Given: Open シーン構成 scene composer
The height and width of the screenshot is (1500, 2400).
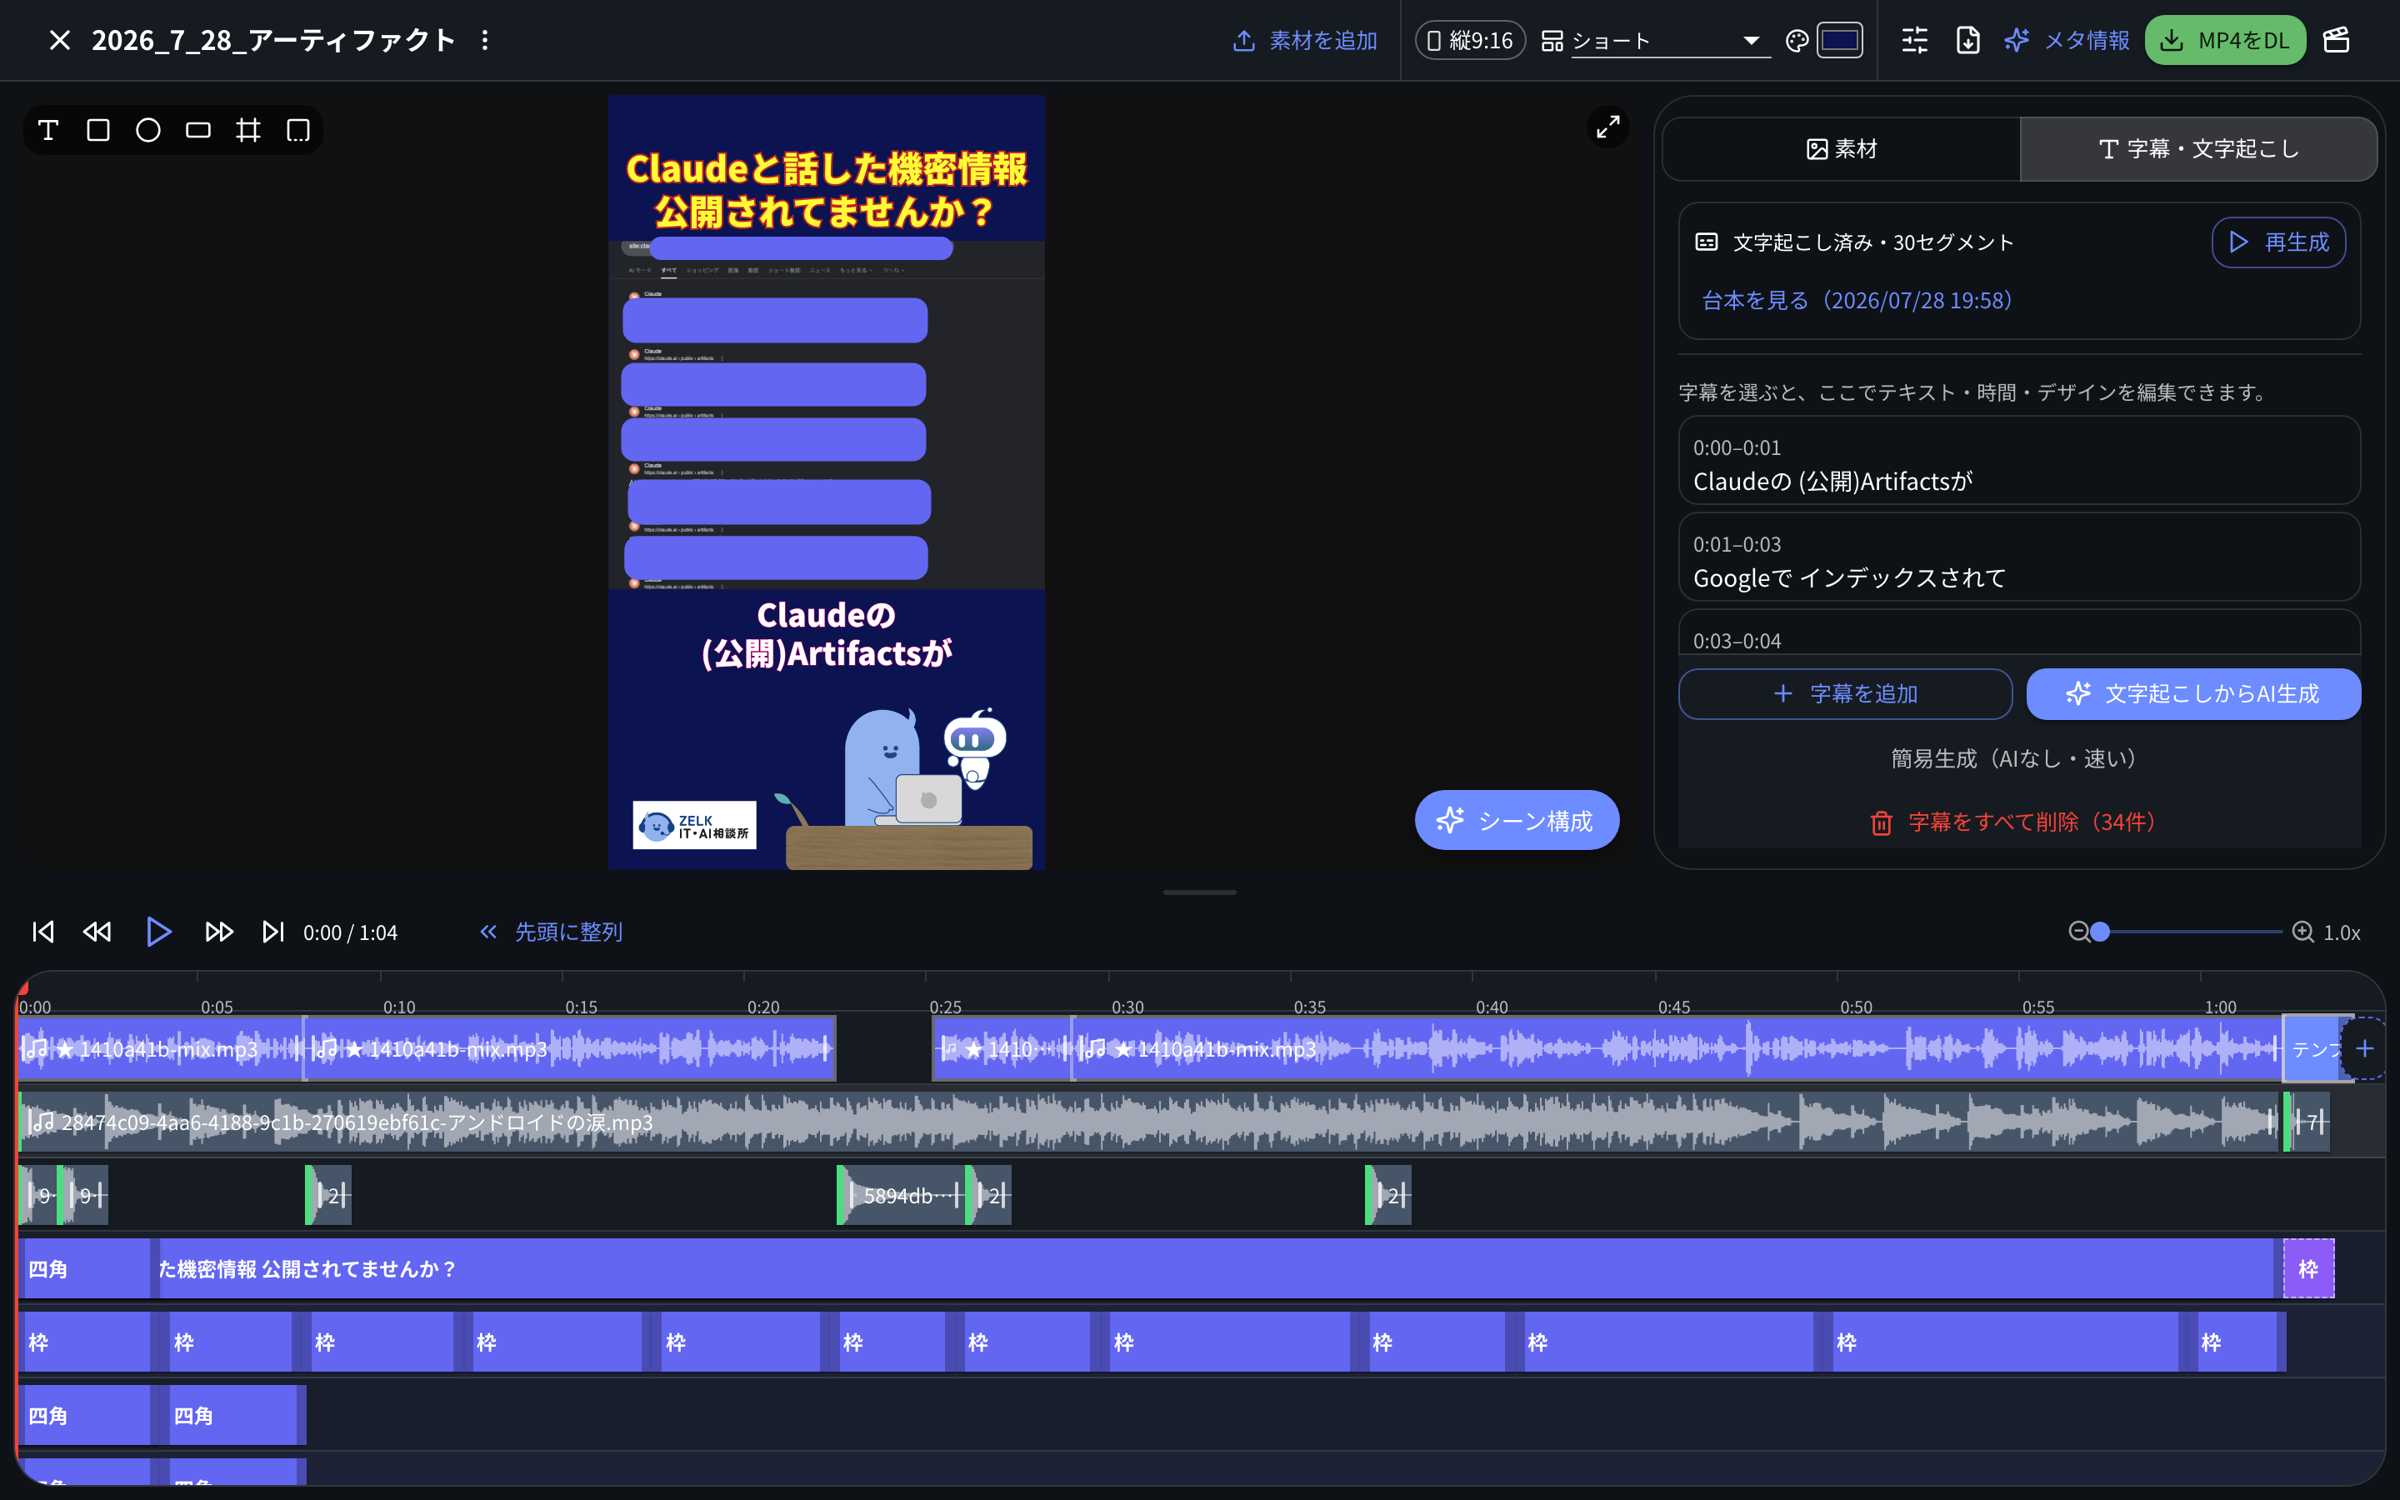Looking at the screenshot, I should coord(1517,821).
